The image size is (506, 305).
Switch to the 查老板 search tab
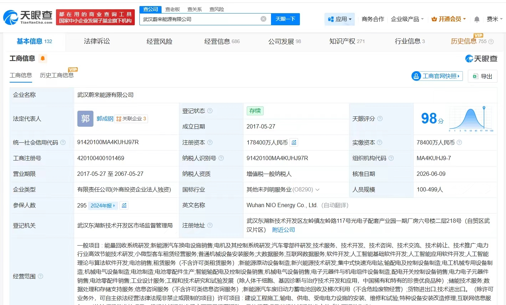(x=173, y=9)
